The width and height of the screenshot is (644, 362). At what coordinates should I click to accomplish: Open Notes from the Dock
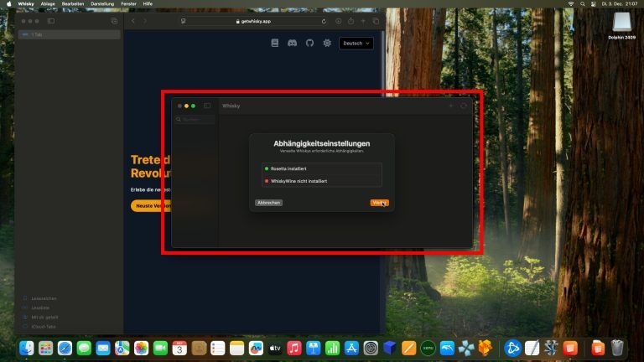pyautogui.click(x=237, y=348)
